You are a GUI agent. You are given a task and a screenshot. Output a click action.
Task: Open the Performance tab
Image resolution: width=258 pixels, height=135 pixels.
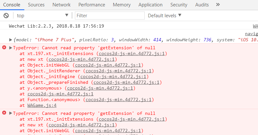92,5
